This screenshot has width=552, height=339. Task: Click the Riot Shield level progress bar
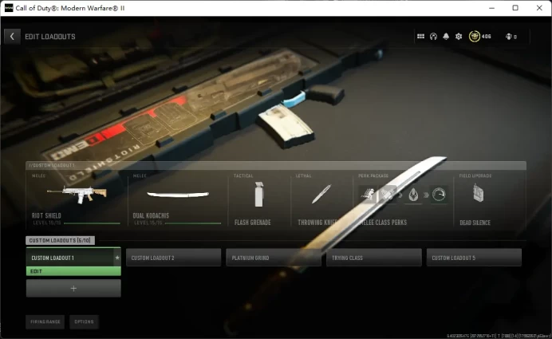(x=92, y=223)
